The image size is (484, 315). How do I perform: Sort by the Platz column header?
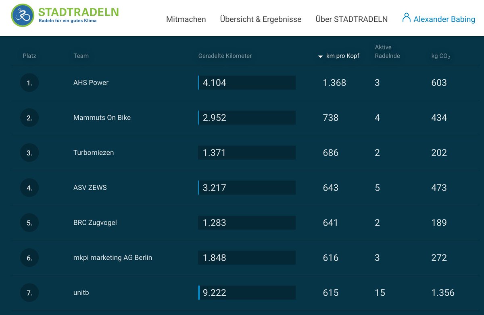pos(29,56)
